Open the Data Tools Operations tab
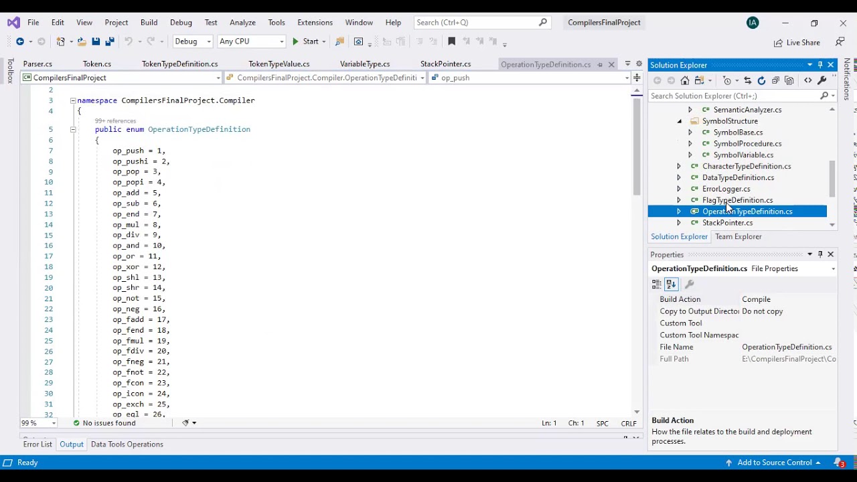Viewport: 857px width, 482px height. pyautogui.click(x=127, y=445)
